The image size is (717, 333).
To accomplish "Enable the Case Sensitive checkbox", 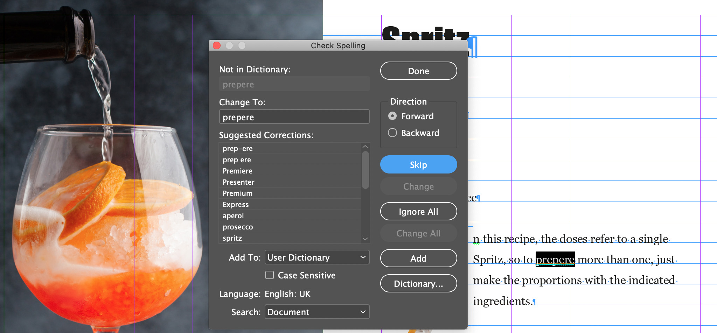I will [270, 275].
